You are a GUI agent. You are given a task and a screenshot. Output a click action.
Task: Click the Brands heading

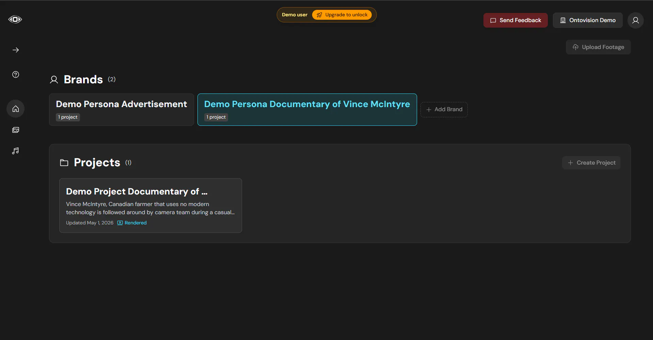tap(83, 80)
